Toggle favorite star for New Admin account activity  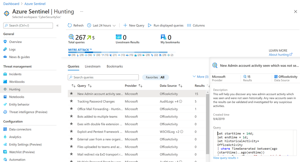coord(71,94)
